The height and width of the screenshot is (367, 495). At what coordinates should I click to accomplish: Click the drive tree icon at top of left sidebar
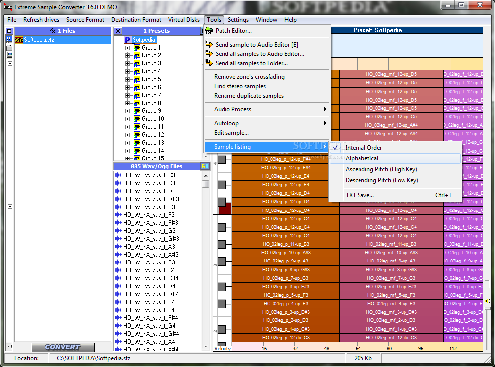(x=9, y=40)
